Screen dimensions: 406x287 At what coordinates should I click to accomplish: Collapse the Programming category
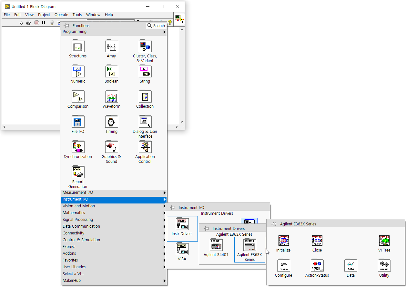(114, 32)
